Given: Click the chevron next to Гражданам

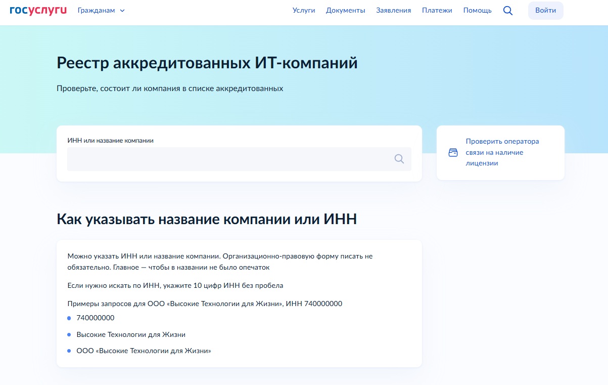Looking at the screenshot, I should point(121,10).
